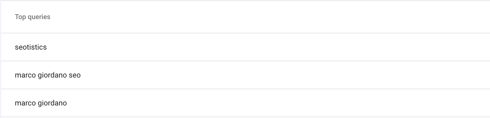Click blank area of seotistics row
The height and width of the screenshot is (118, 490).
[x=268, y=47]
